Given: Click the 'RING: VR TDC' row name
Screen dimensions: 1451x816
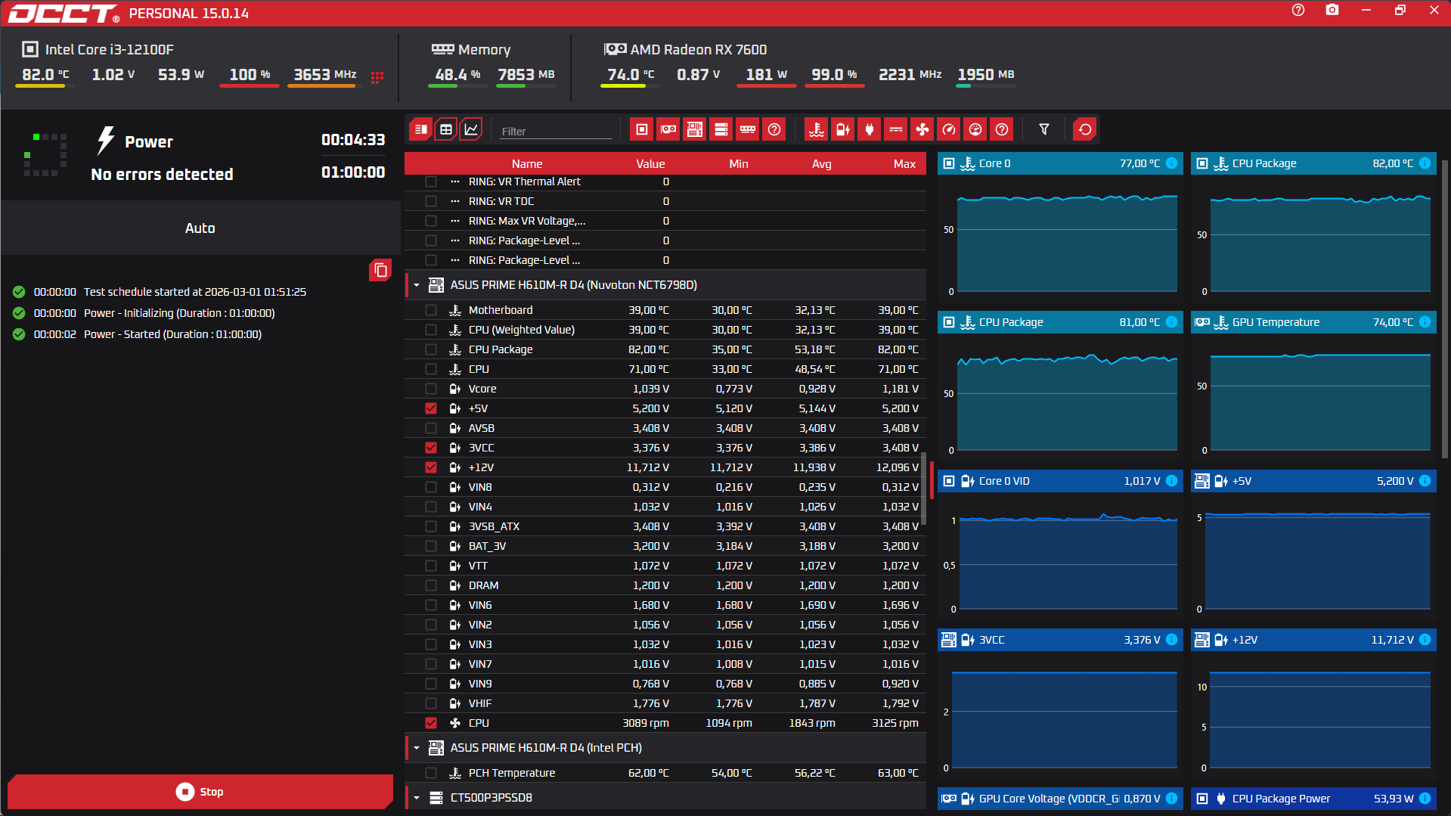Looking at the screenshot, I should [x=501, y=201].
